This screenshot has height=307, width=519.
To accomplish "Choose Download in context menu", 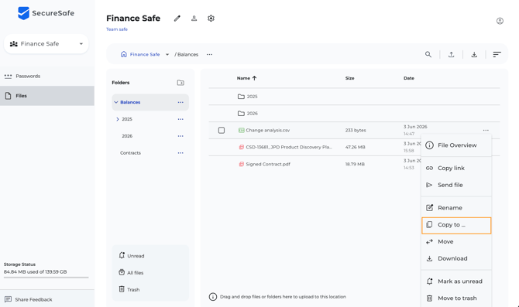I will pos(456,258).
